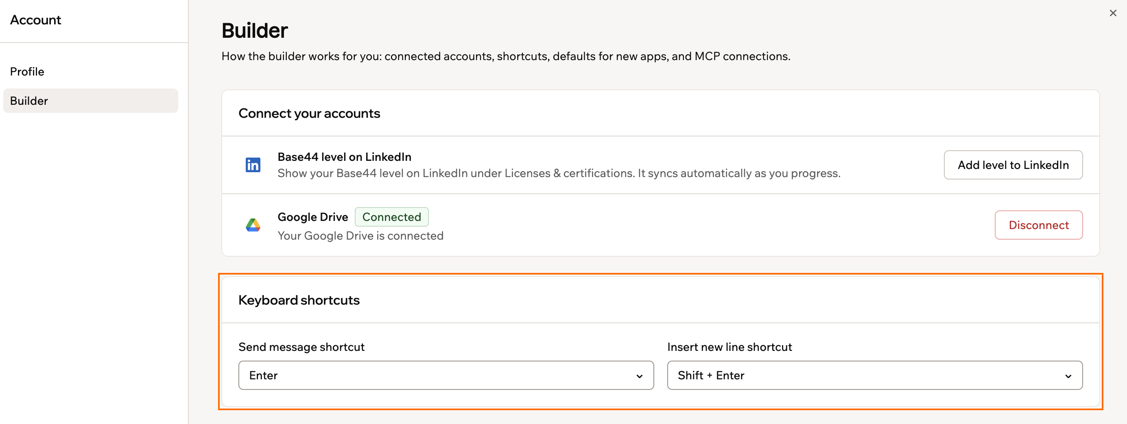Close the account settings dialog

(1113, 13)
